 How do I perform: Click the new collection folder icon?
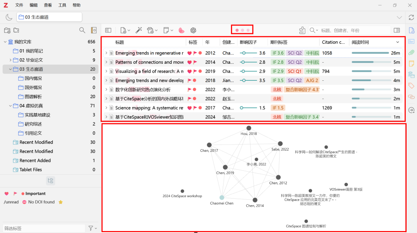click(x=7, y=30)
